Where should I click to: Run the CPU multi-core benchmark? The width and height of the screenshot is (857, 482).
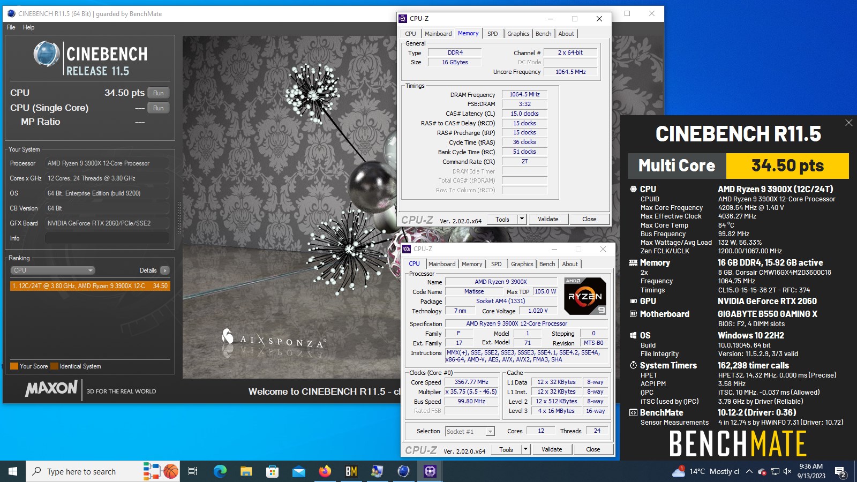pyautogui.click(x=159, y=93)
